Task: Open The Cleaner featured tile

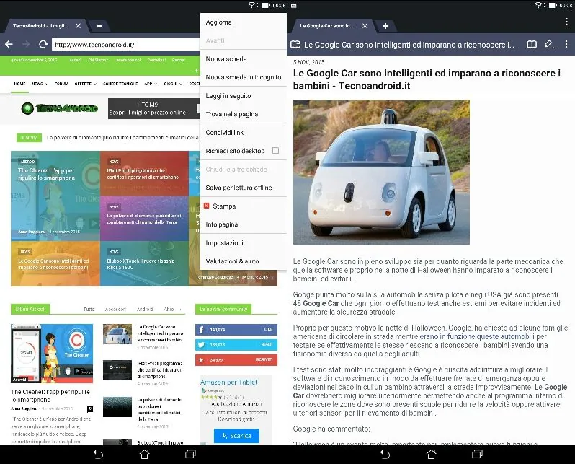Action: [x=55, y=196]
